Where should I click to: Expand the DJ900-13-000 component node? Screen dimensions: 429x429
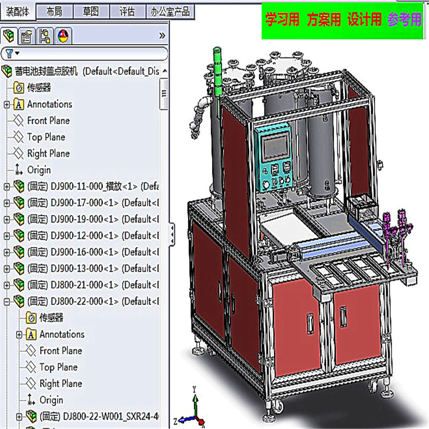point(6,269)
